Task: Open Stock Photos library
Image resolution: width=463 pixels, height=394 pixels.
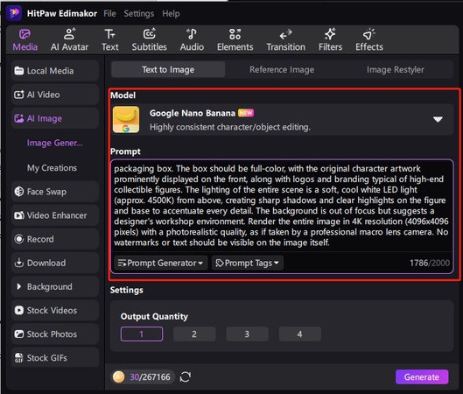Action: coord(55,334)
